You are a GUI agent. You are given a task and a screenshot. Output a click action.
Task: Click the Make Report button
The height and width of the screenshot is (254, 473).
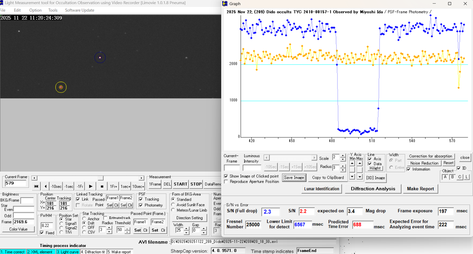[420, 189]
